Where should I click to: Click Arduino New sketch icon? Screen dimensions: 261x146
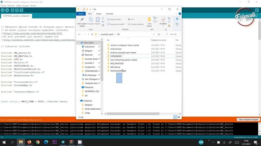pyautogui.click(x=12, y=10)
